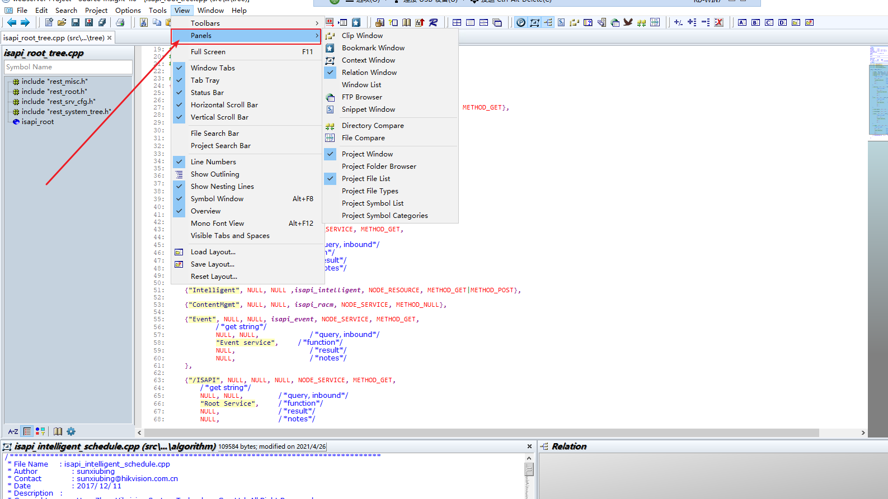Click the red X toolbar icon
This screenshot has width=888, height=499.
click(719, 22)
